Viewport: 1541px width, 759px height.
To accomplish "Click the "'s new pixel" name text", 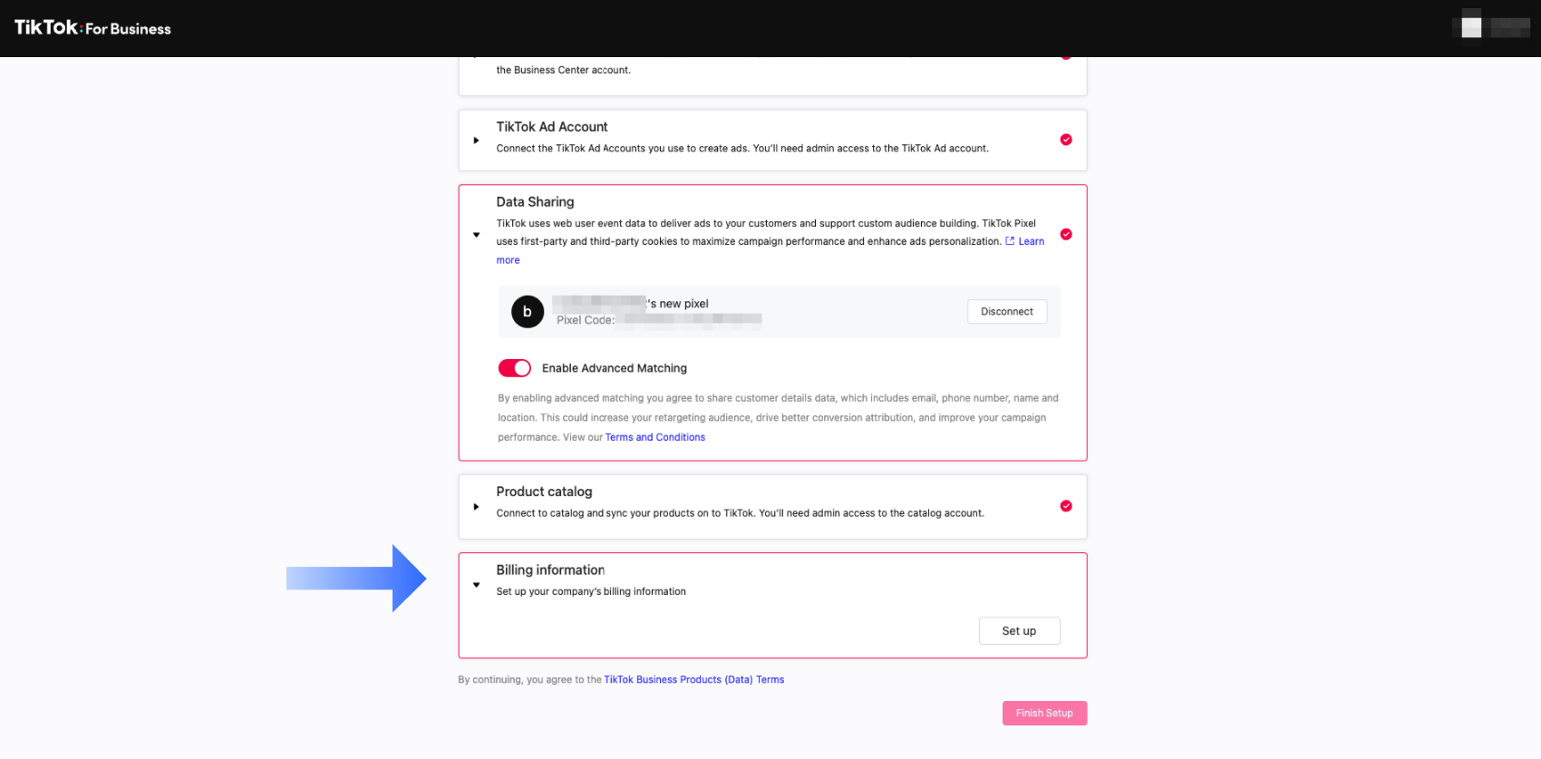I will tap(678, 304).
